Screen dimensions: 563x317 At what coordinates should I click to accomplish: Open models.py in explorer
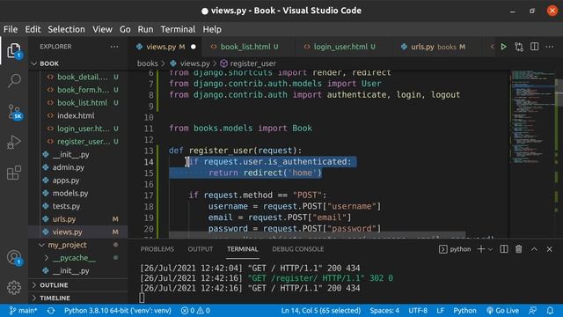tap(78, 194)
